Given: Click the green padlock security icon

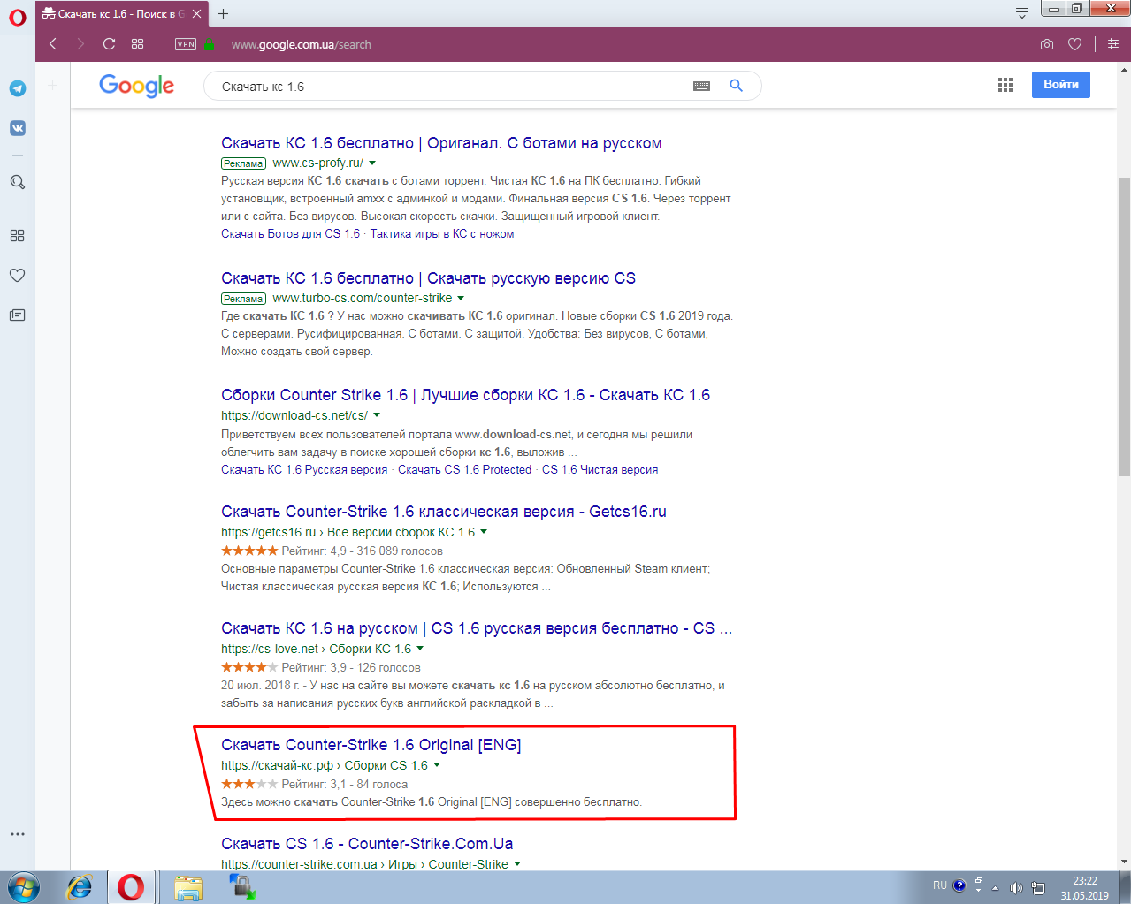Looking at the screenshot, I should 210,44.
